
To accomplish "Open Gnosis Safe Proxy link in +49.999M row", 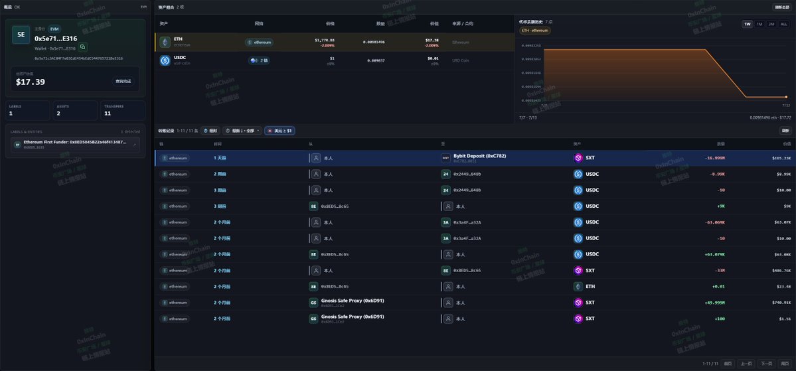I will tap(353, 301).
